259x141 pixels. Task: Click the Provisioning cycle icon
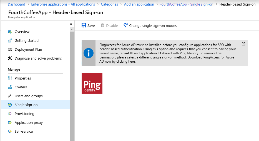[x=10, y=114]
